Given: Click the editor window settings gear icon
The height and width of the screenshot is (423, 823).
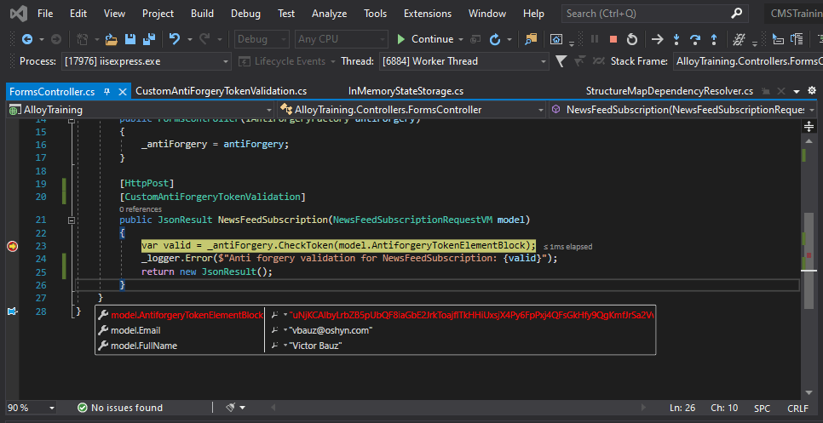Looking at the screenshot, I should point(812,91).
